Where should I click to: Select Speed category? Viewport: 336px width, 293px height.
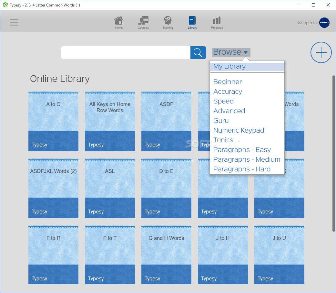223,101
